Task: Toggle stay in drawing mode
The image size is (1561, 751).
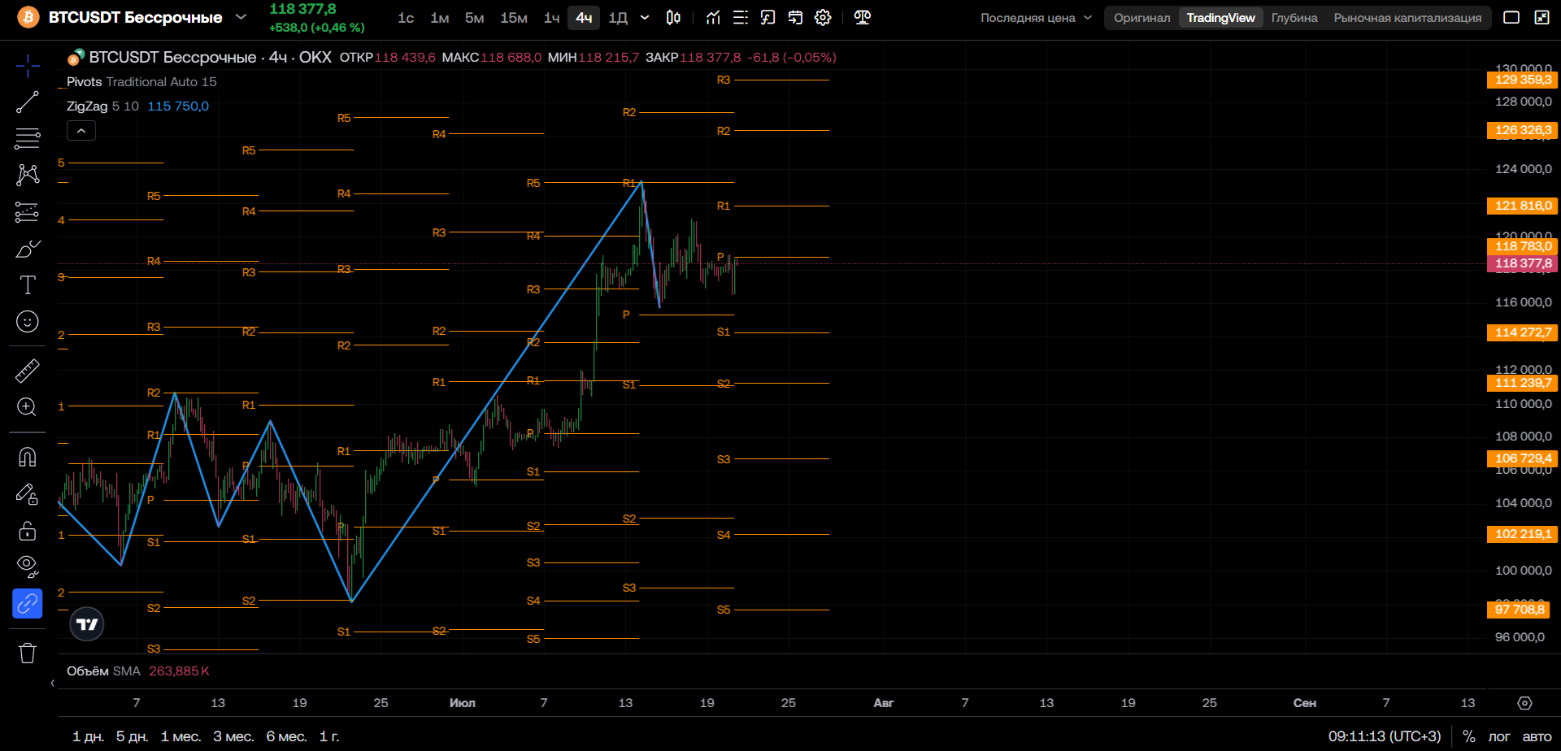Action: pos(28,493)
